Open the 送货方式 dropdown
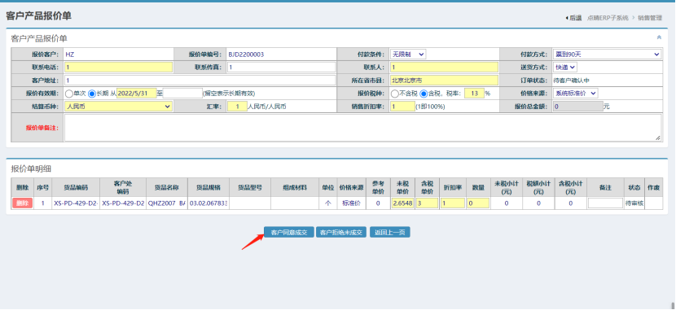The width and height of the screenshot is (676, 310). (x=564, y=68)
